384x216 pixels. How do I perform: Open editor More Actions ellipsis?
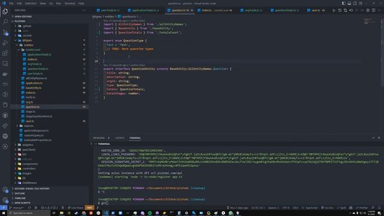point(379,10)
